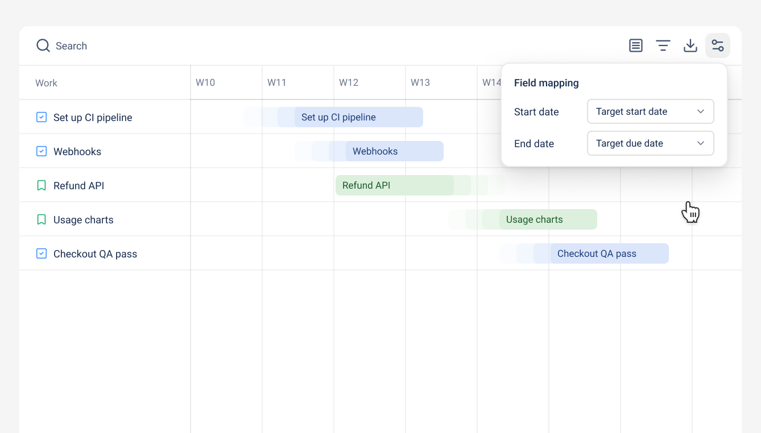Select the Set up CI pipeline row label
The height and width of the screenshot is (433, 761).
coord(93,118)
